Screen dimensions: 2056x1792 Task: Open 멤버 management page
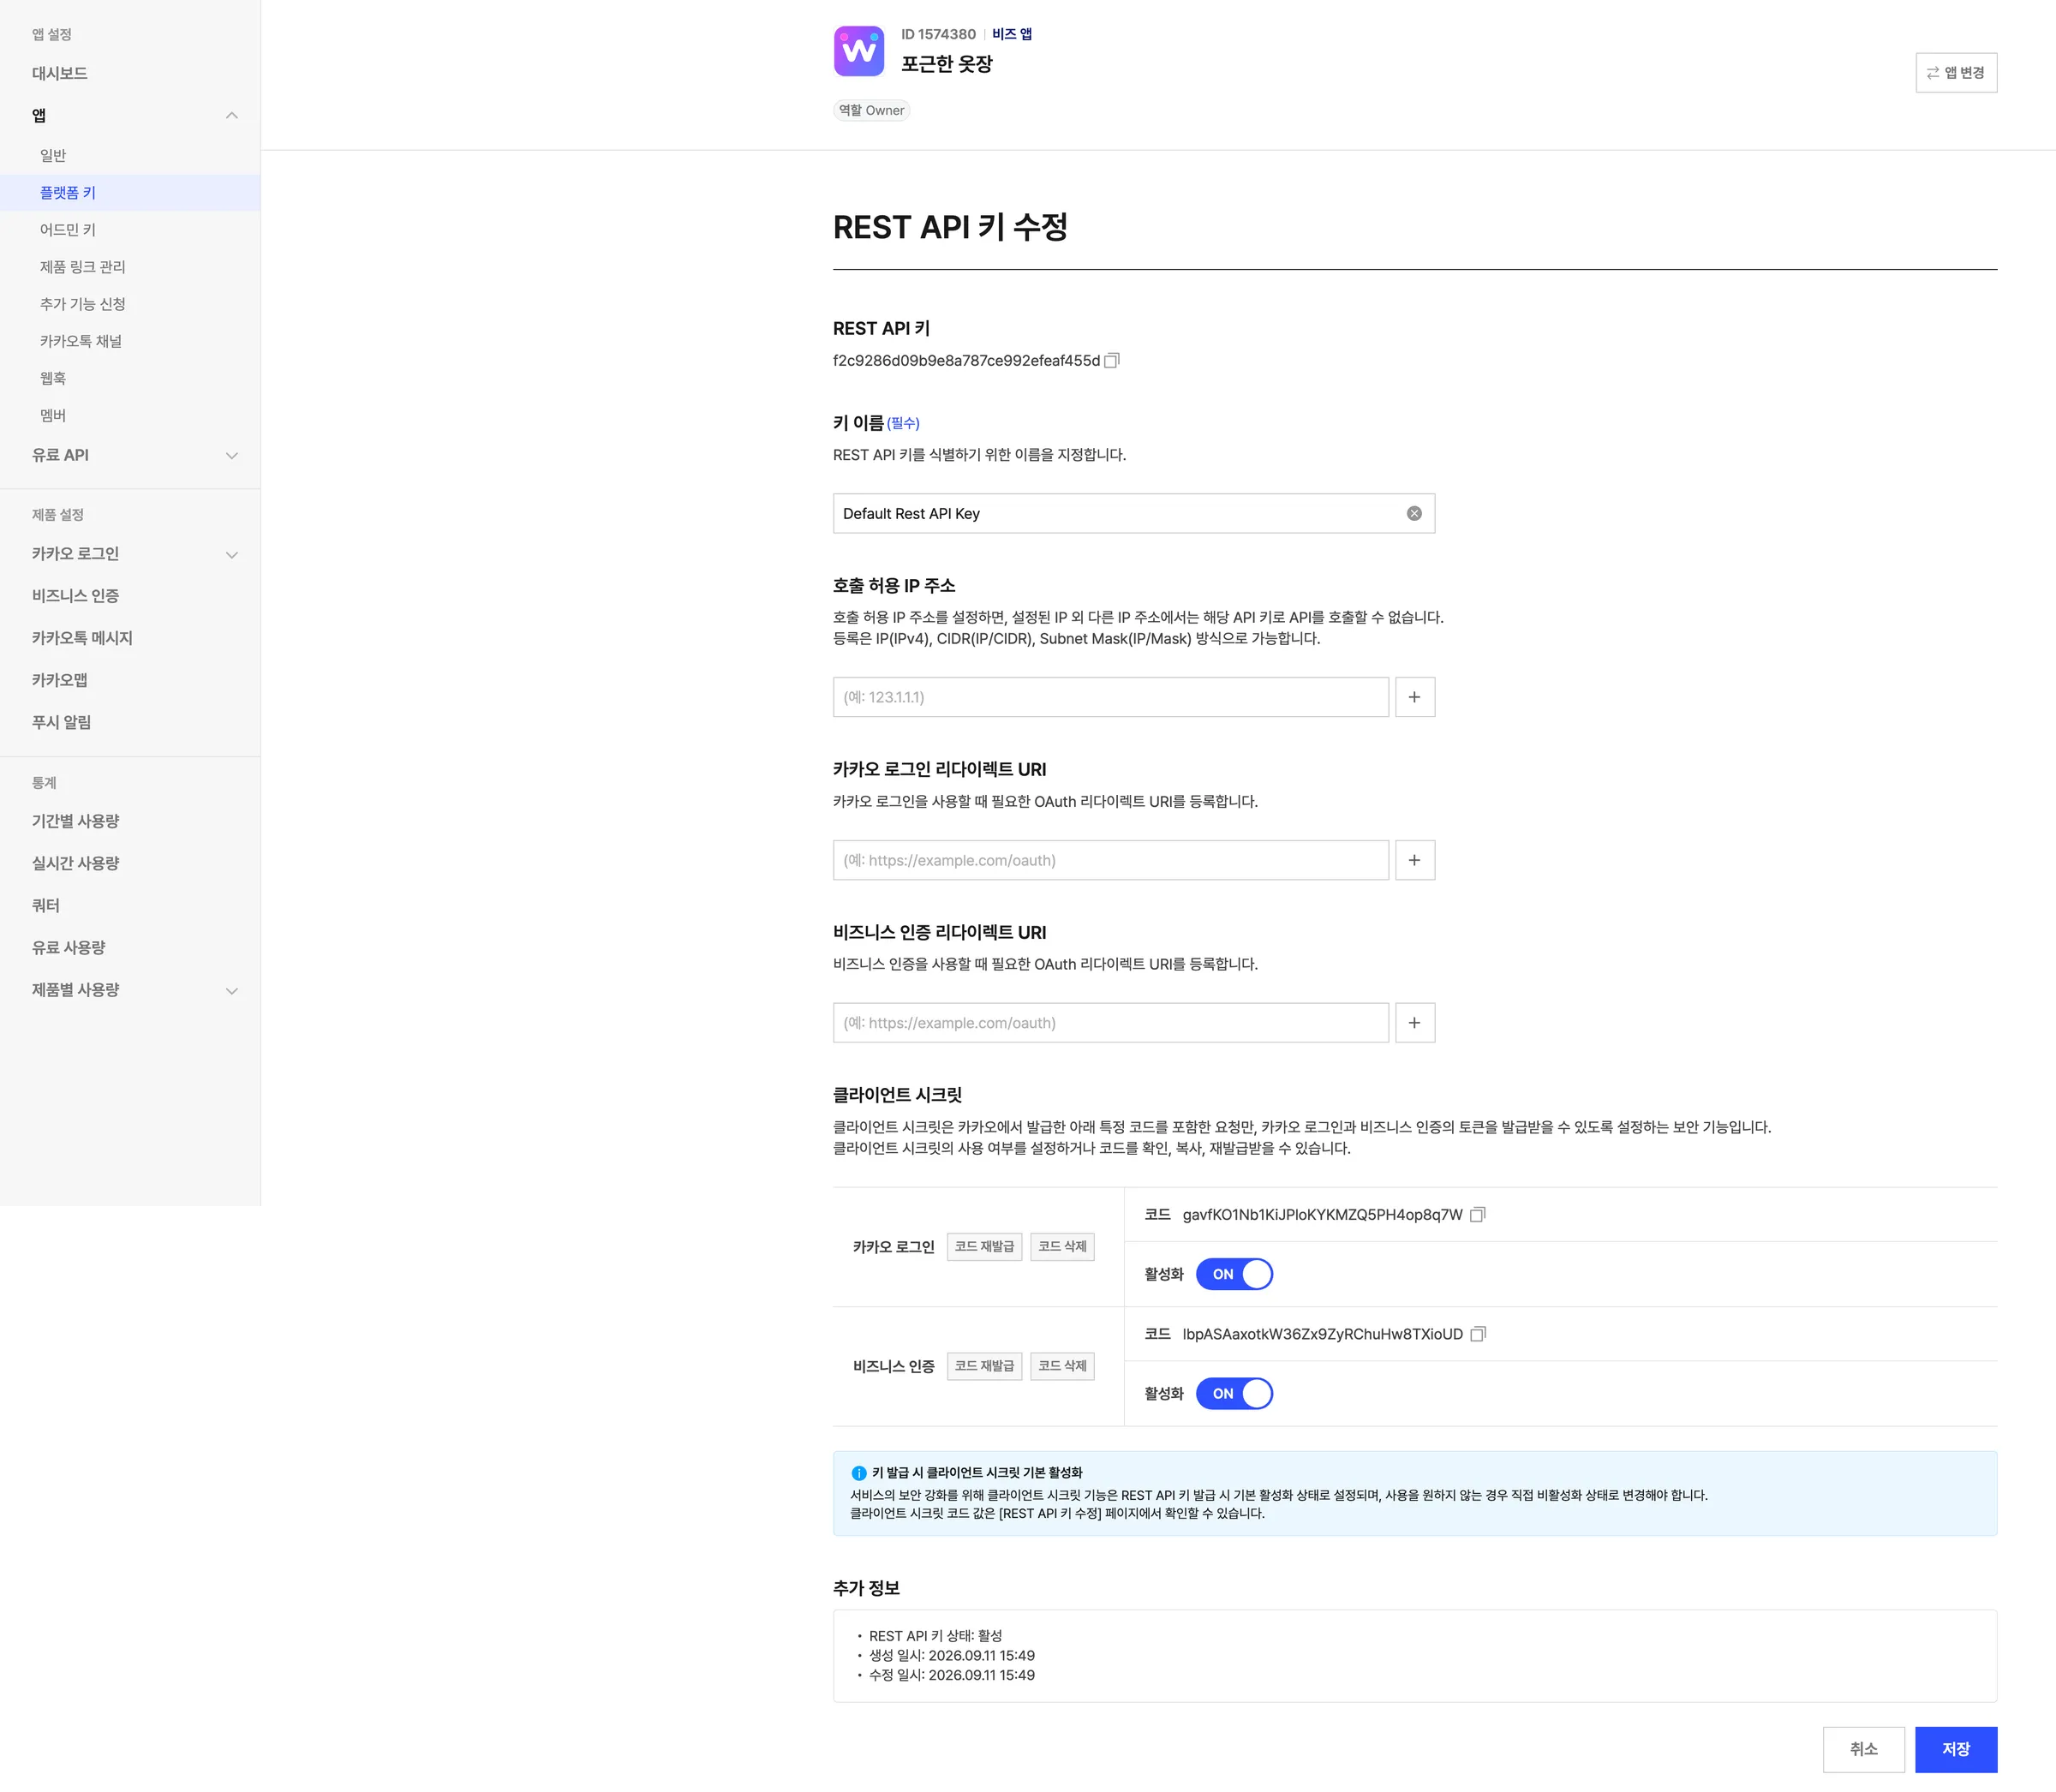(x=53, y=415)
